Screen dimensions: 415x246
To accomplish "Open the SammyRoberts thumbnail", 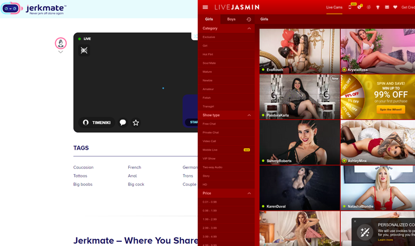I will point(299,142).
